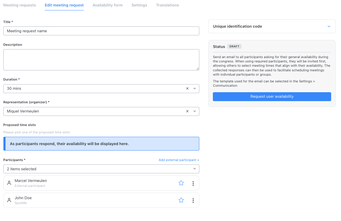Open the Translations tab
341x221 pixels.
(x=168, y=5)
